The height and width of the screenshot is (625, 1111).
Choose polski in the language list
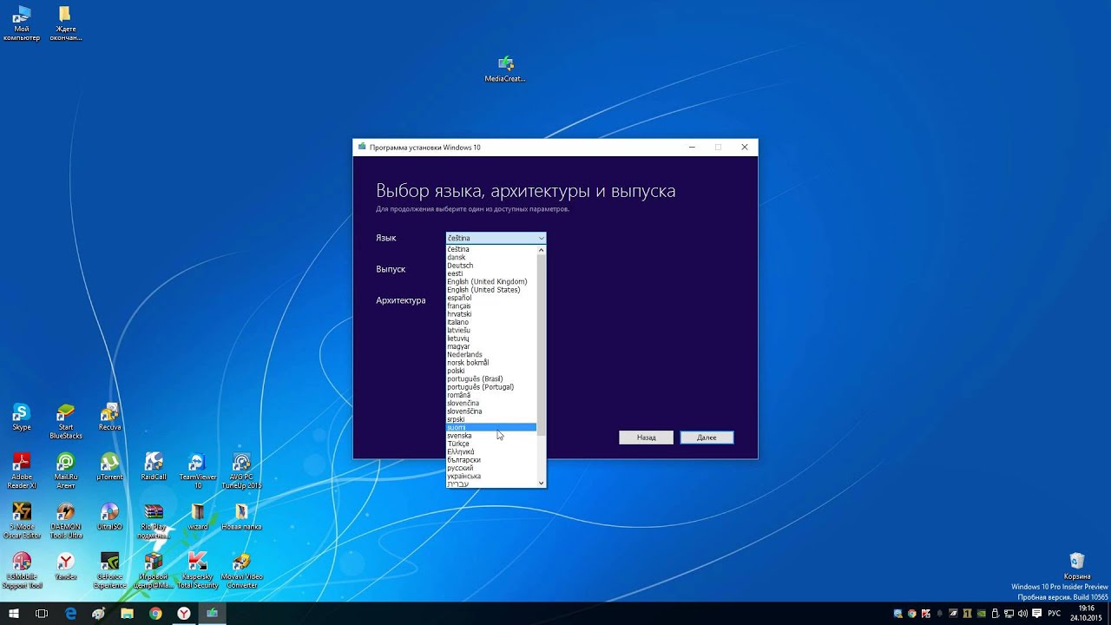click(491, 371)
